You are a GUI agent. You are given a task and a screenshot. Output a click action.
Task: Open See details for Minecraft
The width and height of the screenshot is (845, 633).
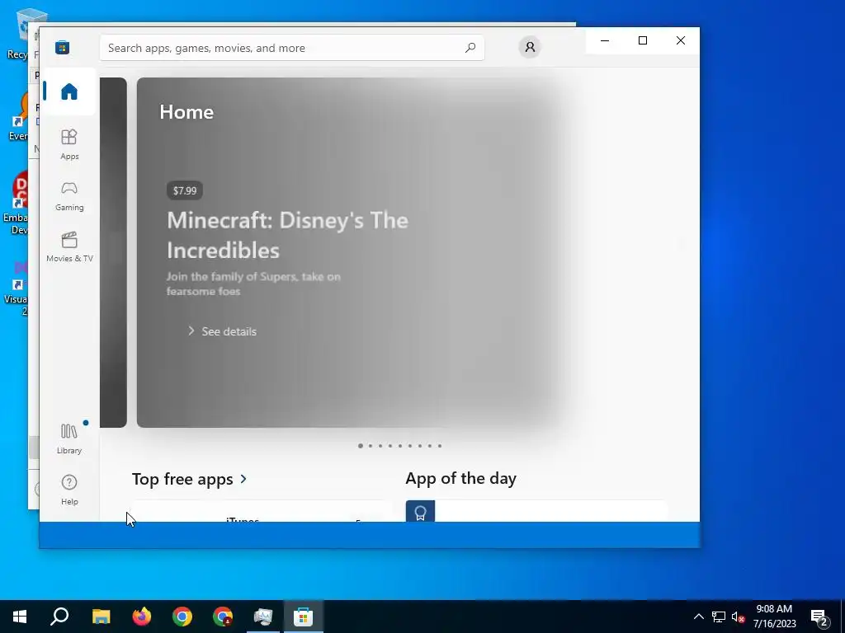click(x=222, y=331)
